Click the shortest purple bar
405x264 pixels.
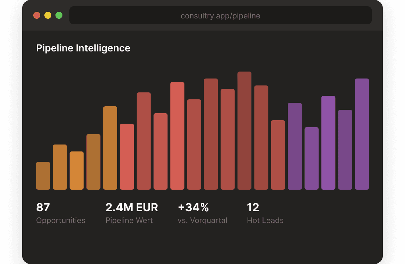click(x=311, y=158)
